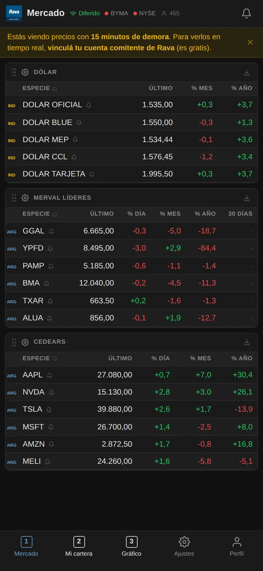Click the BYMA market status indicator
The image size is (263, 571).
pos(116,14)
